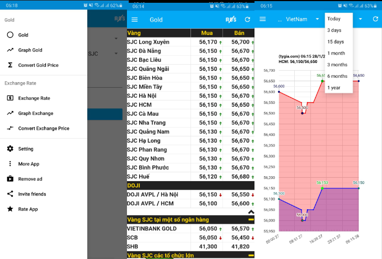
Task: Open the SJC dropdown behind the drawer
Action: (x=116, y=54)
